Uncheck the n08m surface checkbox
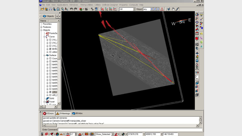The width and height of the screenshot is (242, 136). click(50, 92)
